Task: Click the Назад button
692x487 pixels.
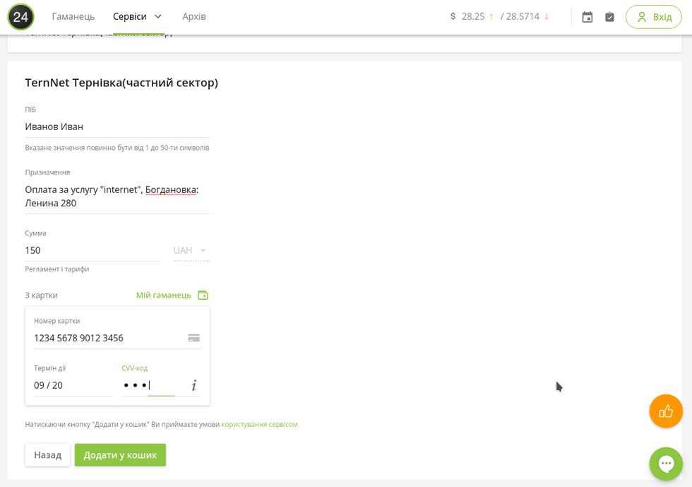Action: coord(48,454)
